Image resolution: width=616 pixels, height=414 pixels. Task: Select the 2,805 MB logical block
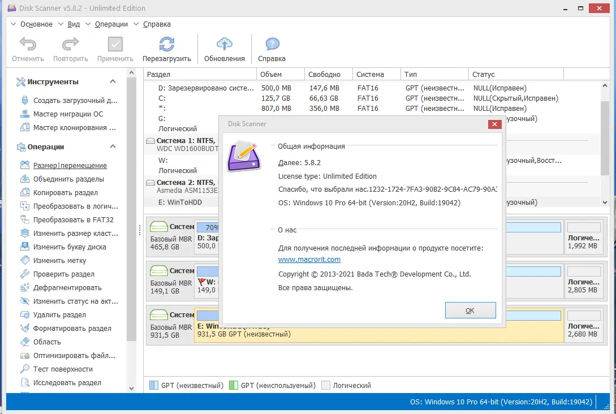(x=584, y=282)
